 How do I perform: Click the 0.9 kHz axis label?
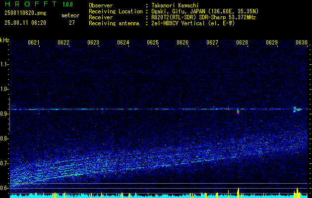click(x=4, y=114)
